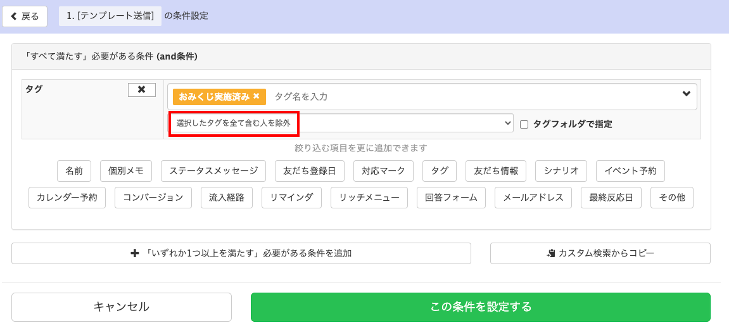Add the カレンダー予約 filter
729x330 pixels.
pos(67,198)
